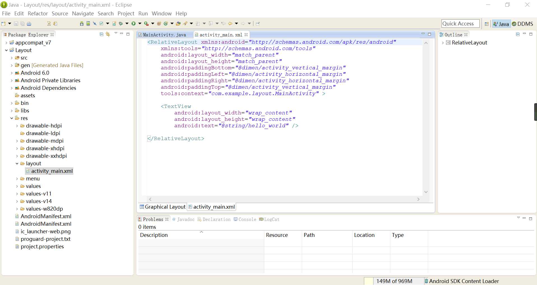Maximize the Problems panel

tap(530, 219)
